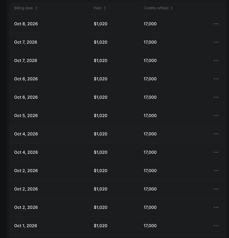Viewport: 229px width, 238px height.
Task: Open options for the lower Oct 4 row
Action: 216,152
